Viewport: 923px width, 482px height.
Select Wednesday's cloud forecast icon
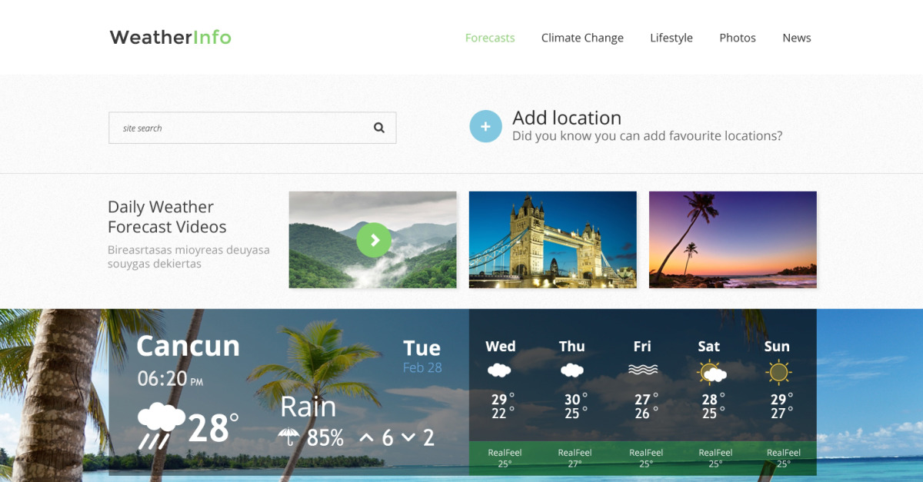point(499,371)
